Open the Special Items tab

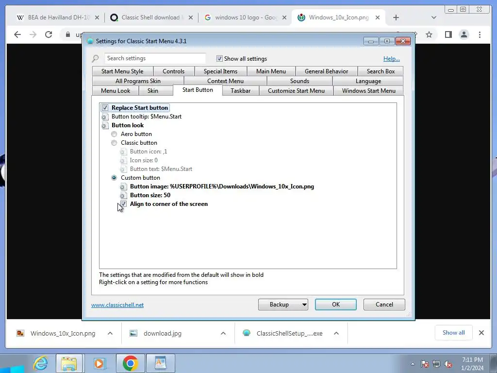[220, 71]
